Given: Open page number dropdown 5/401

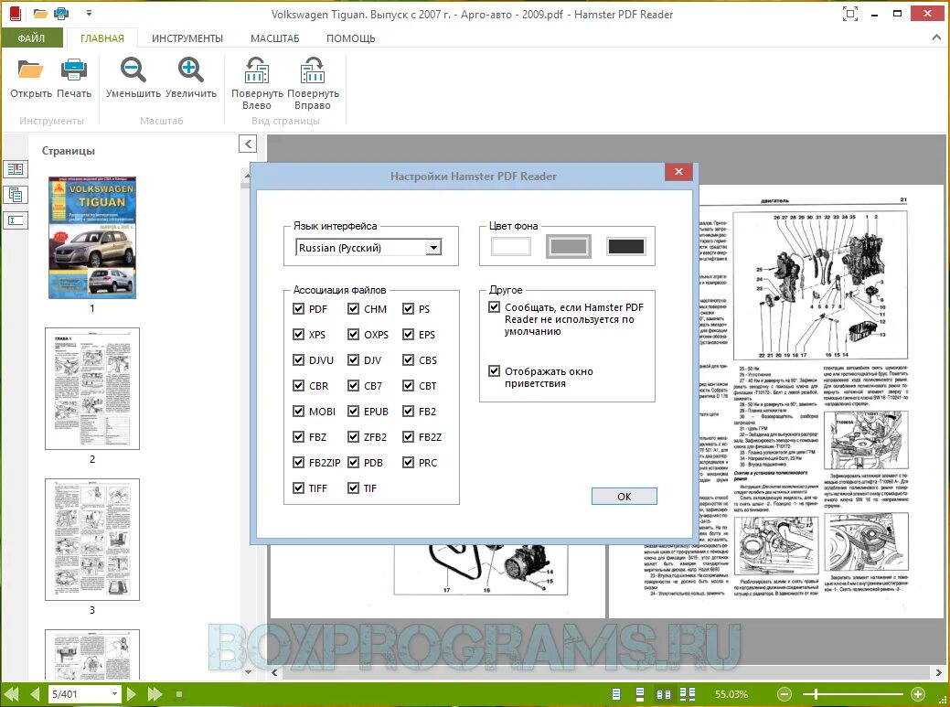Looking at the screenshot, I should point(114,693).
